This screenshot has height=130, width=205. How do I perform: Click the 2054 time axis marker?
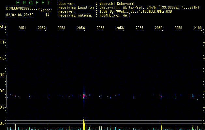coord(81,28)
